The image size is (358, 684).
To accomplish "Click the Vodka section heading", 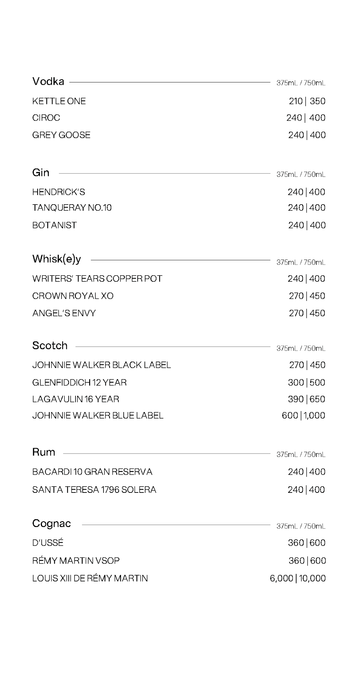I will click(48, 81).
